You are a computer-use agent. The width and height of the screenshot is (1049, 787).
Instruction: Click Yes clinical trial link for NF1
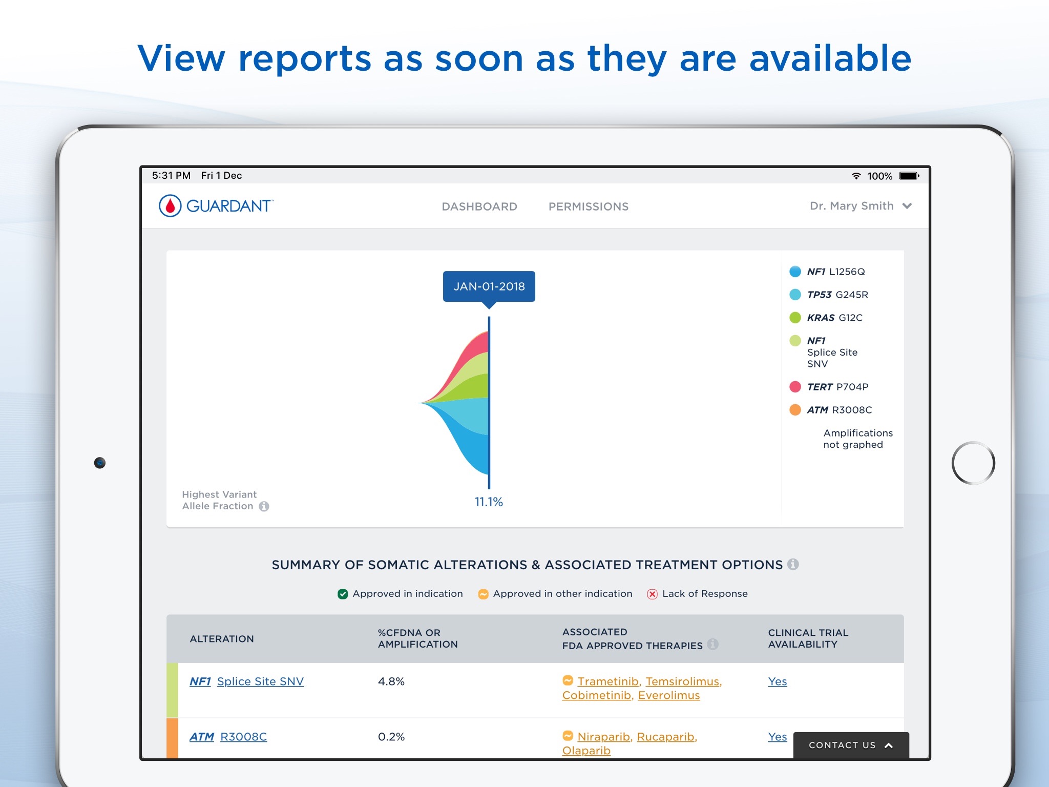pyautogui.click(x=778, y=681)
